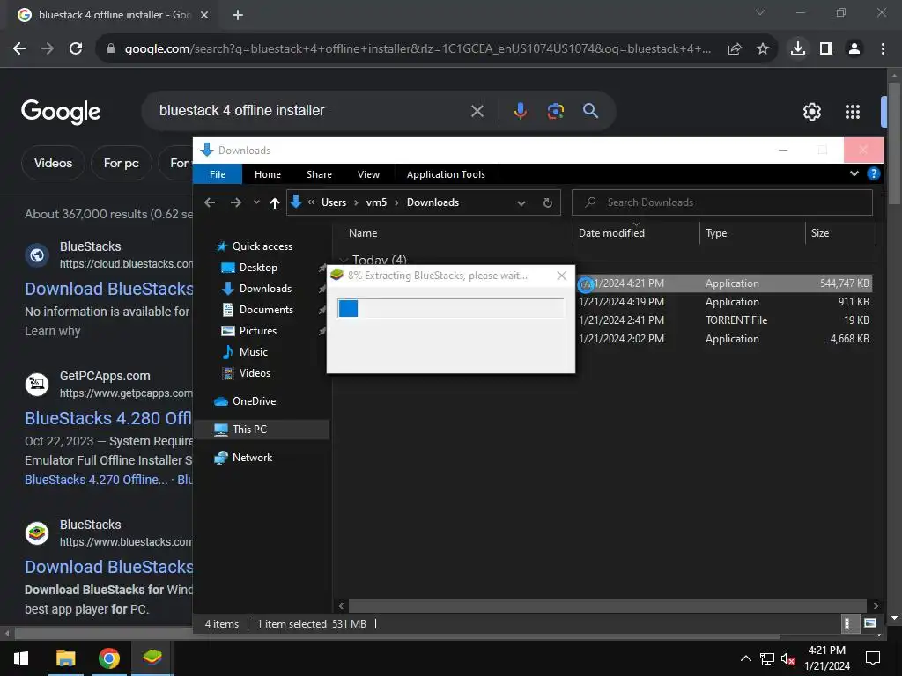The width and height of the screenshot is (902, 676).
Task: Click Chrome back navigation arrow
Action: click(19, 49)
